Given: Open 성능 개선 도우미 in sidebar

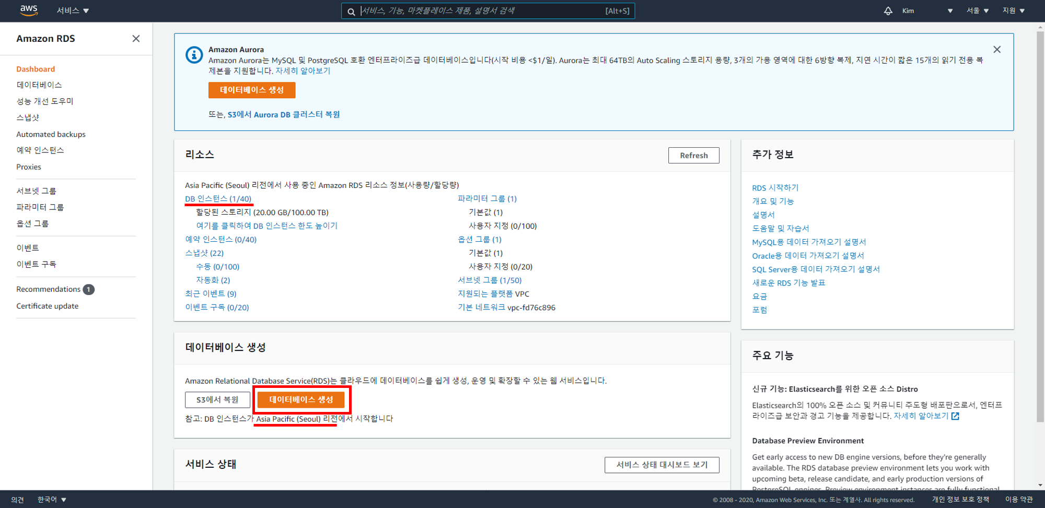Looking at the screenshot, I should (x=45, y=101).
